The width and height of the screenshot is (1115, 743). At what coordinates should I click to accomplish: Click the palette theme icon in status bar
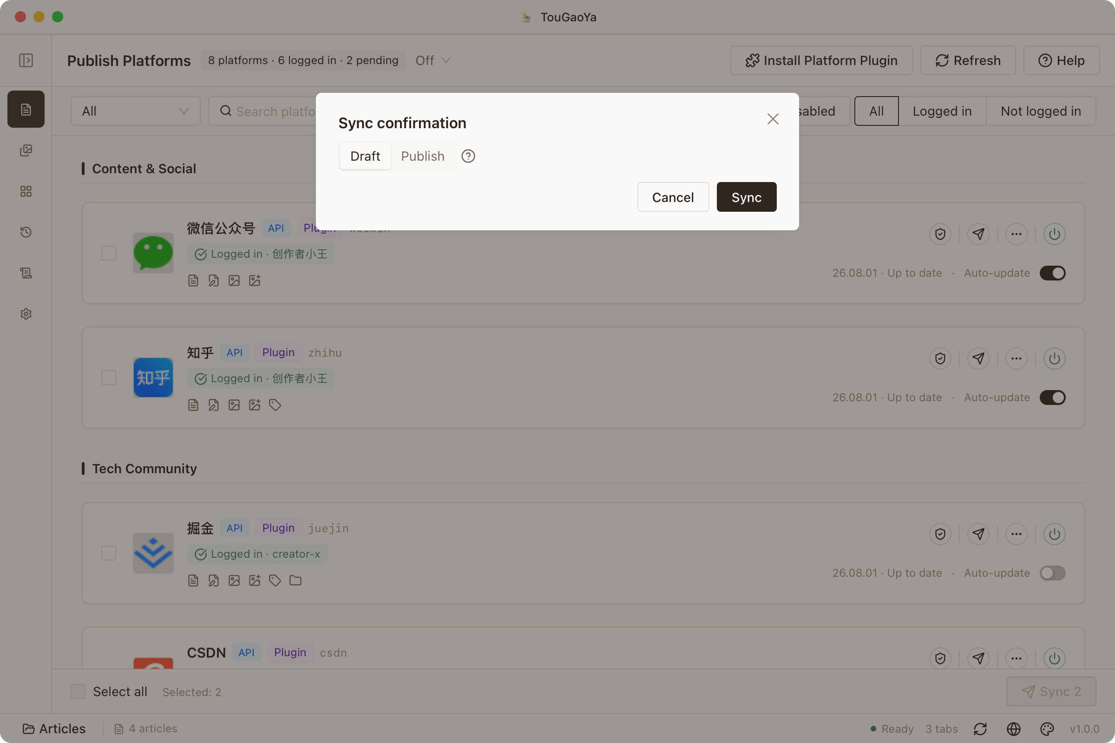(x=1047, y=729)
